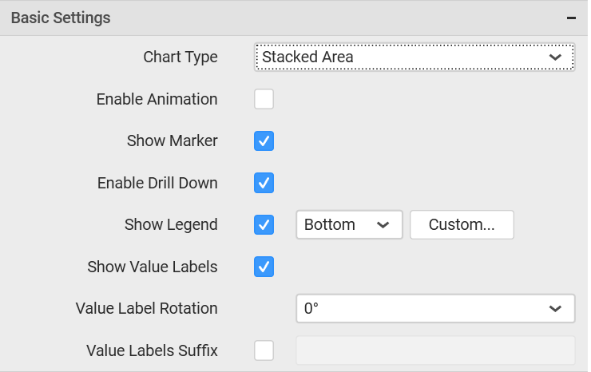Uncheck the Show Marker checkbox
The image size is (591, 372).
pyautogui.click(x=264, y=141)
